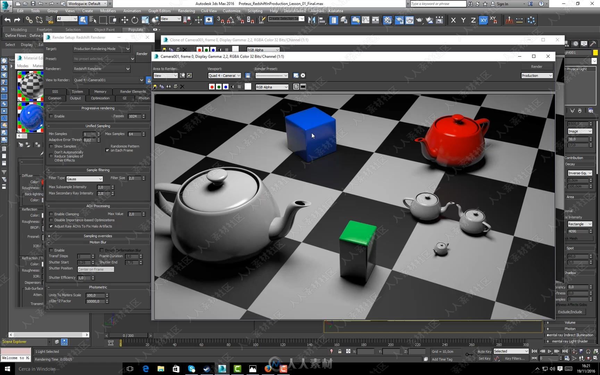600x375 pixels.
Task: Restrict transform to Z axis
Action: pos(473,20)
